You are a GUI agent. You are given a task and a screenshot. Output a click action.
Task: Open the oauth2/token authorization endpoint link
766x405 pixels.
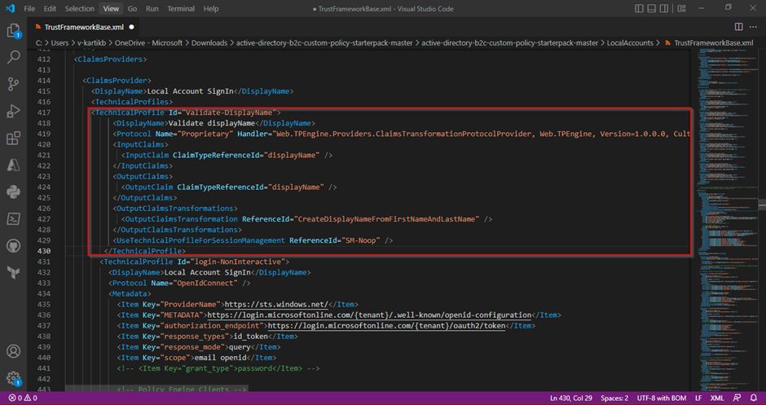(386, 326)
